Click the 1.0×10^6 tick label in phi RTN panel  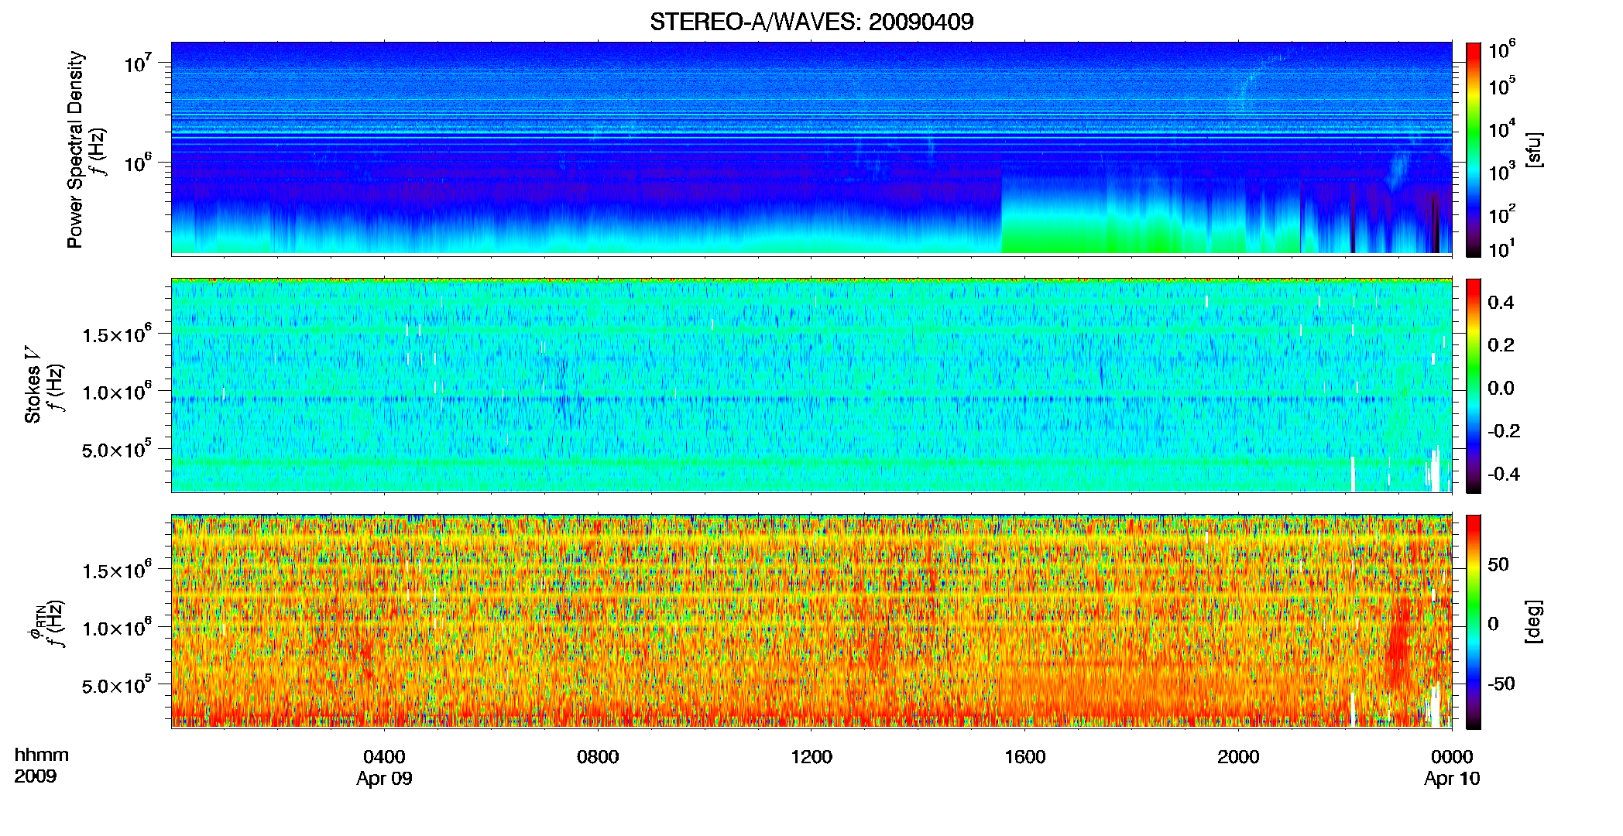tap(116, 627)
